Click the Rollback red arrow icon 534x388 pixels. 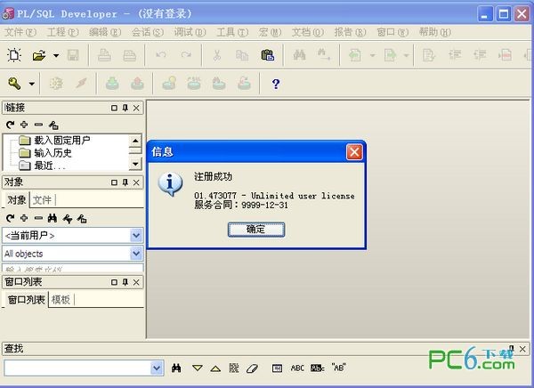(137, 83)
